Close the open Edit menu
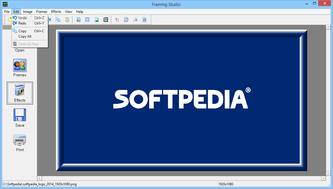The image size is (333, 189). coord(16,12)
